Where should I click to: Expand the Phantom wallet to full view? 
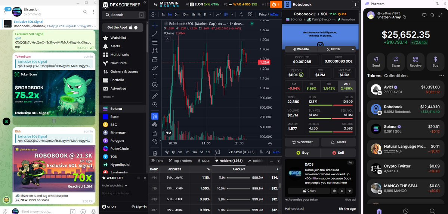440,15
